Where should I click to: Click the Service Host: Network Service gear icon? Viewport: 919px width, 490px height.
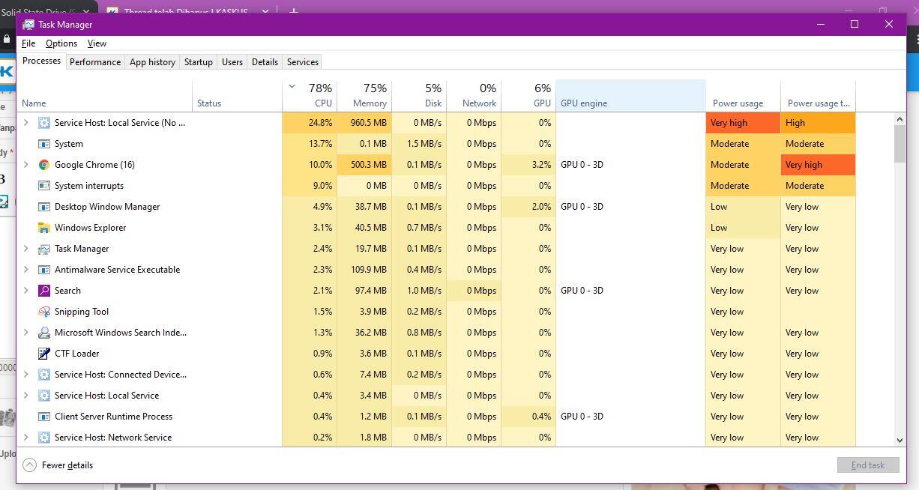point(44,438)
